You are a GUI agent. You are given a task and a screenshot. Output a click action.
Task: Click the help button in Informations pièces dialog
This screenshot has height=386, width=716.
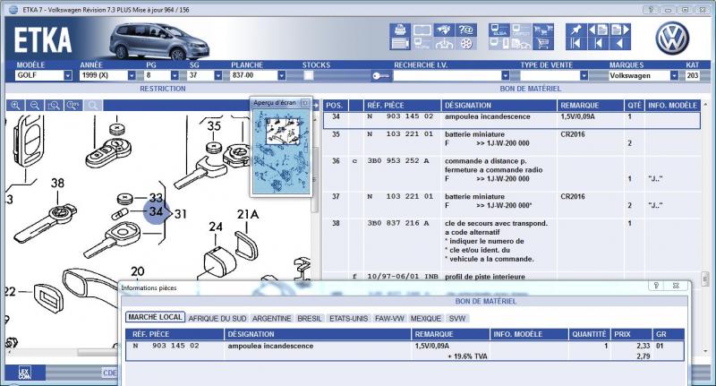coord(656,286)
